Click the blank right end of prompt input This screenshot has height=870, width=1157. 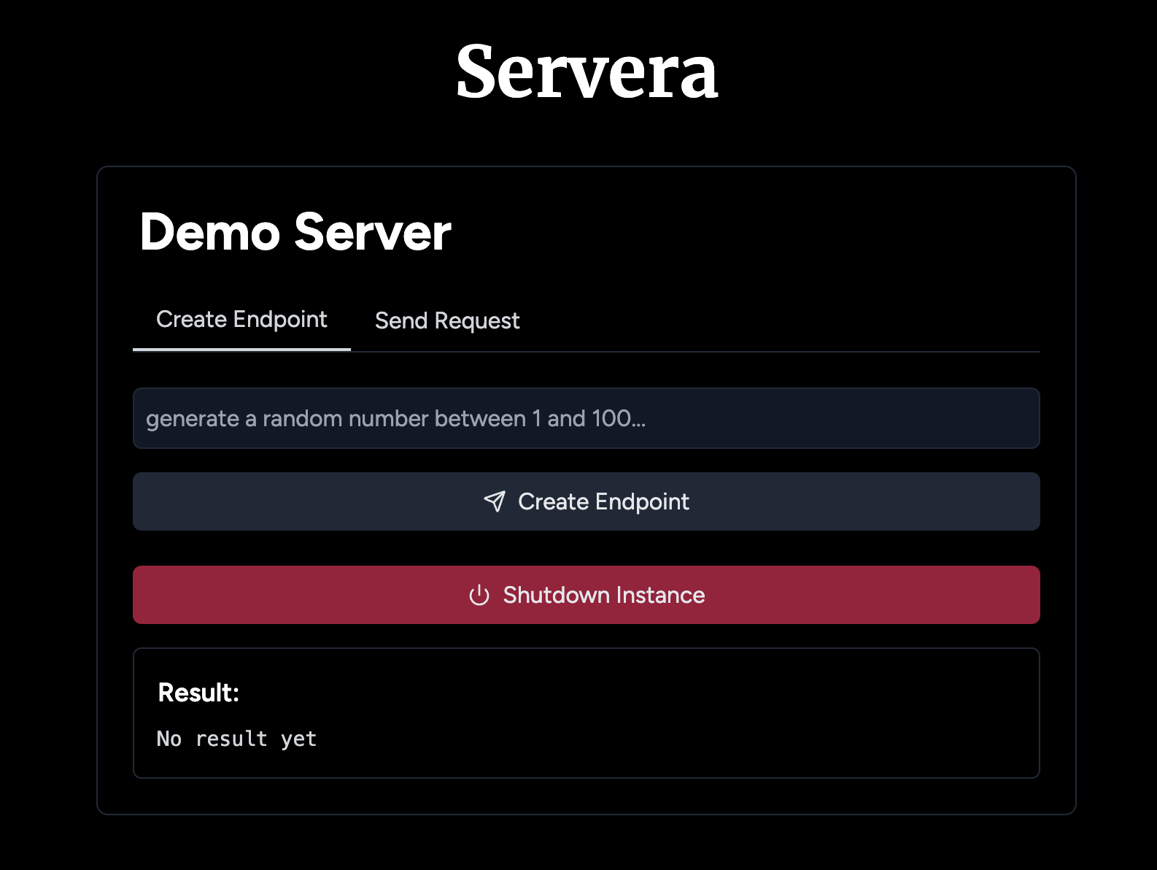coord(948,418)
